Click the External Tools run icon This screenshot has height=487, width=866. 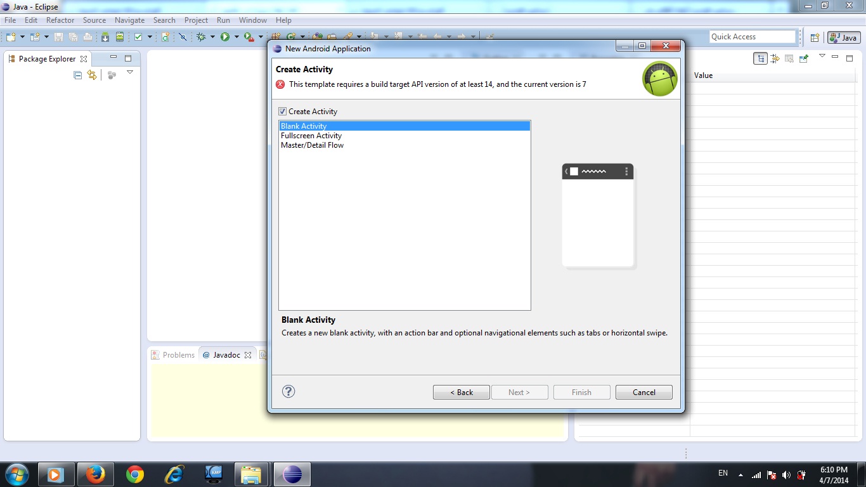click(249, 37)
